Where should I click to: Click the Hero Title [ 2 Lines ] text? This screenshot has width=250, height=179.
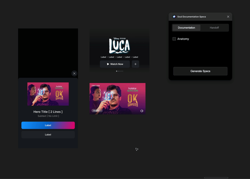coord(48,112)
